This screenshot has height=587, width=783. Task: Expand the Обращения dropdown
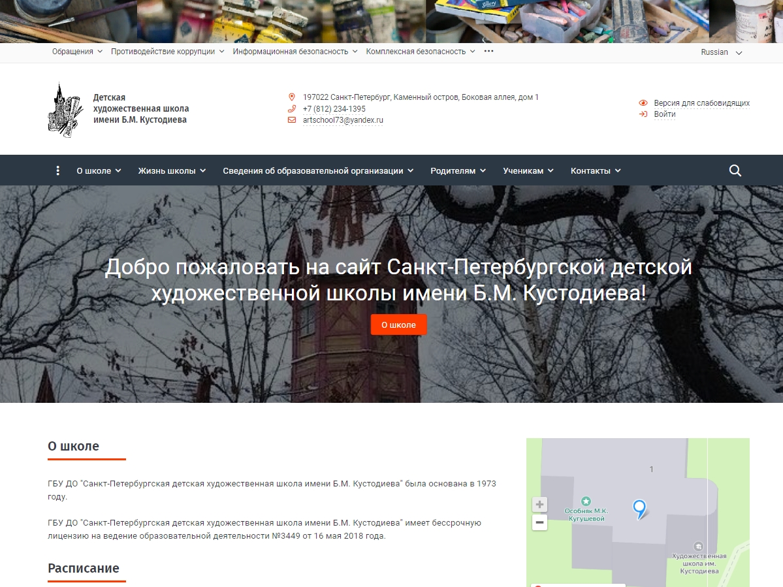pyautogui.click(x=75, y=51)
